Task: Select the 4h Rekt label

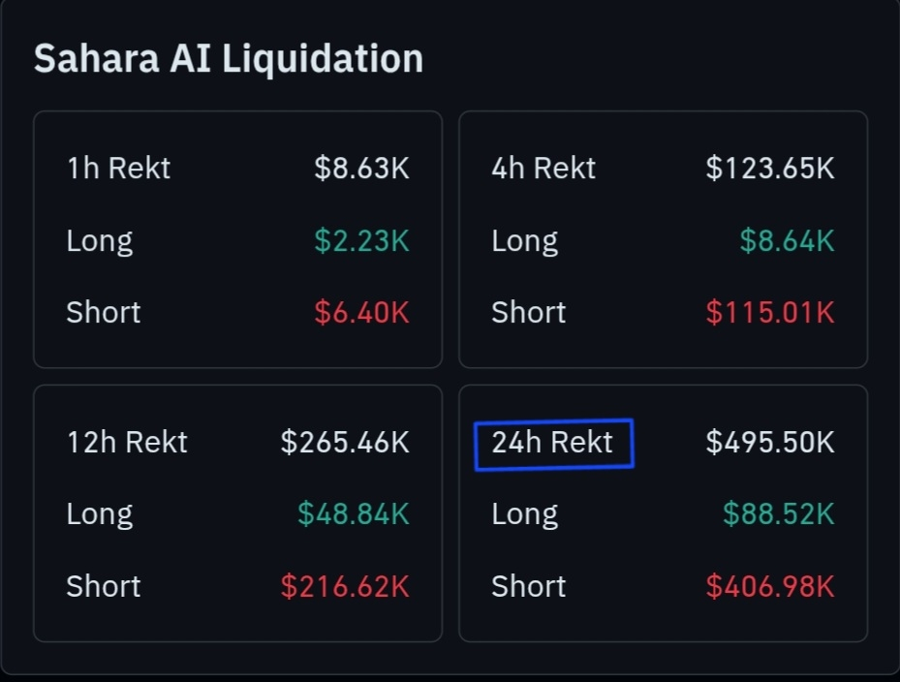Action: tap(543, 169)
